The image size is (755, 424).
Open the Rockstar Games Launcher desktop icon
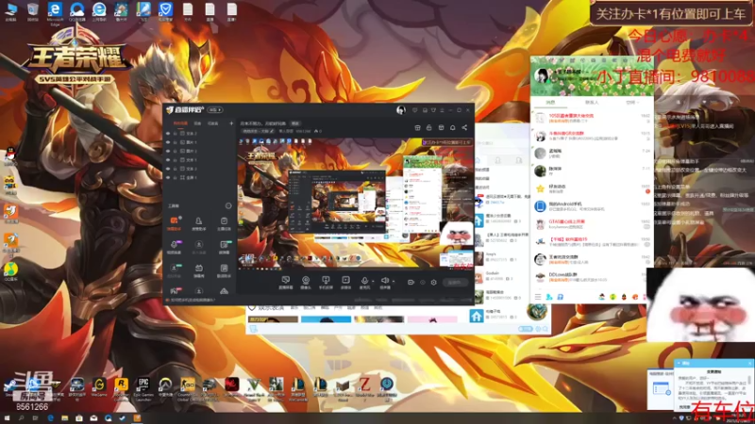pos(122,388)
